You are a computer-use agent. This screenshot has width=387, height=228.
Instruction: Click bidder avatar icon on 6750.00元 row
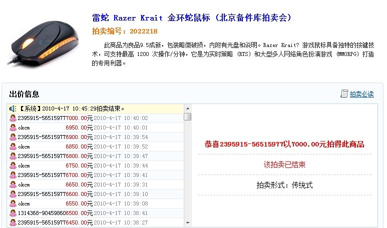13,165
